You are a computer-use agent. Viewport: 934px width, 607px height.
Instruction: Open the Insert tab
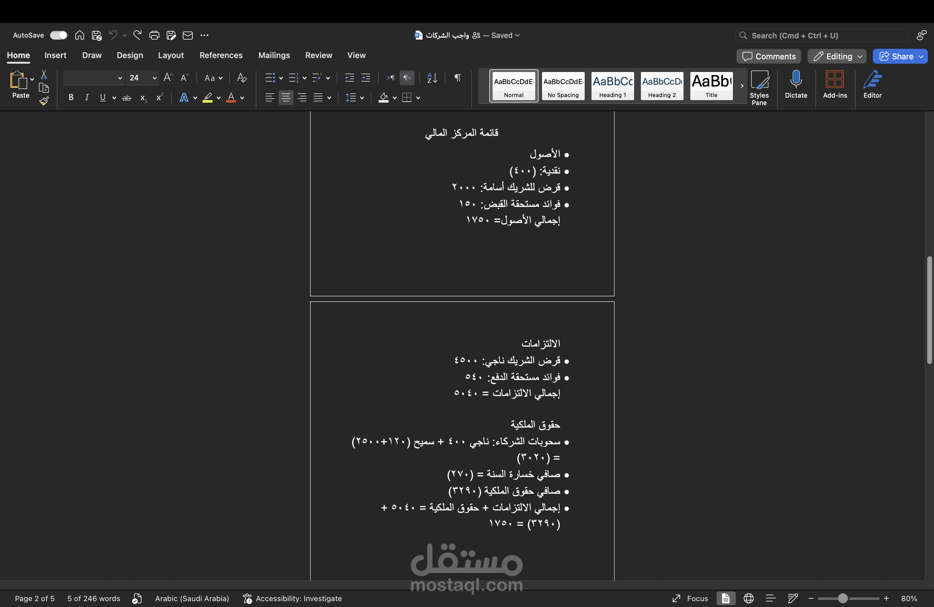(55, 55)
